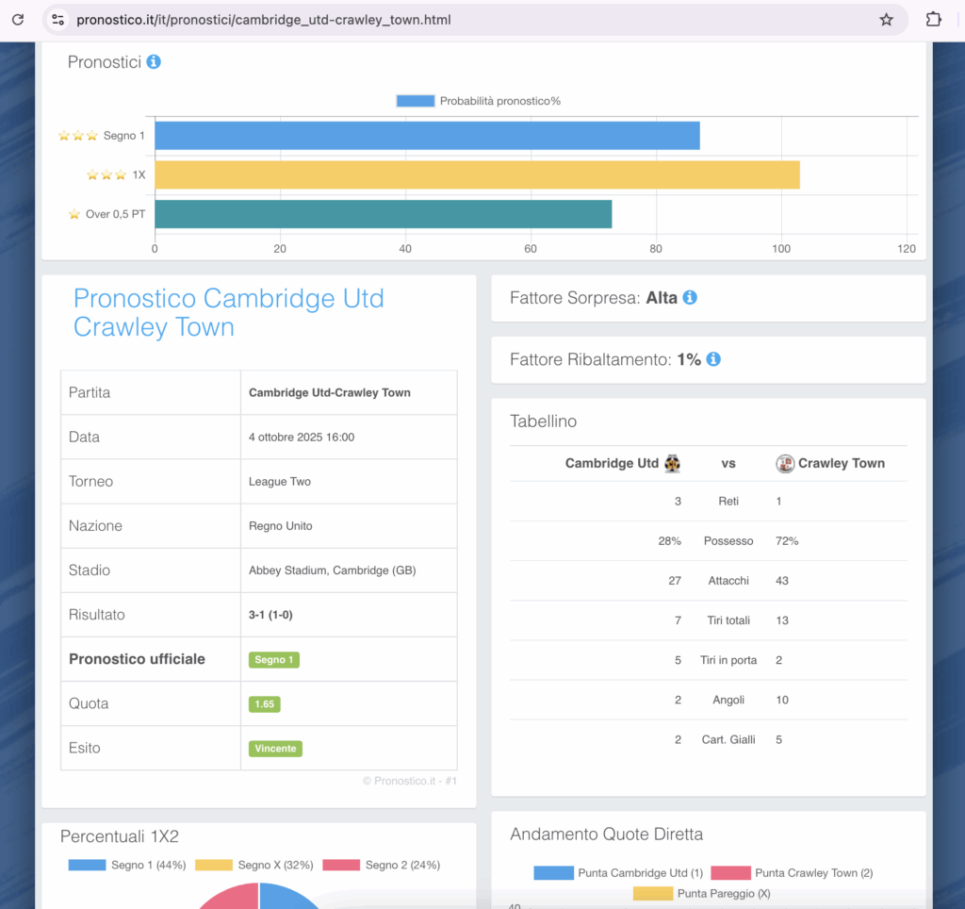
Task: Hide Punta Cambridge Utd (1) line series
Action: tap(618, 873)
